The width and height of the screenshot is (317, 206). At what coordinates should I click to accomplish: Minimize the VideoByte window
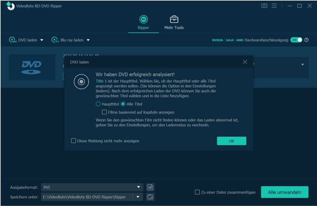click(x=290, y=6)
